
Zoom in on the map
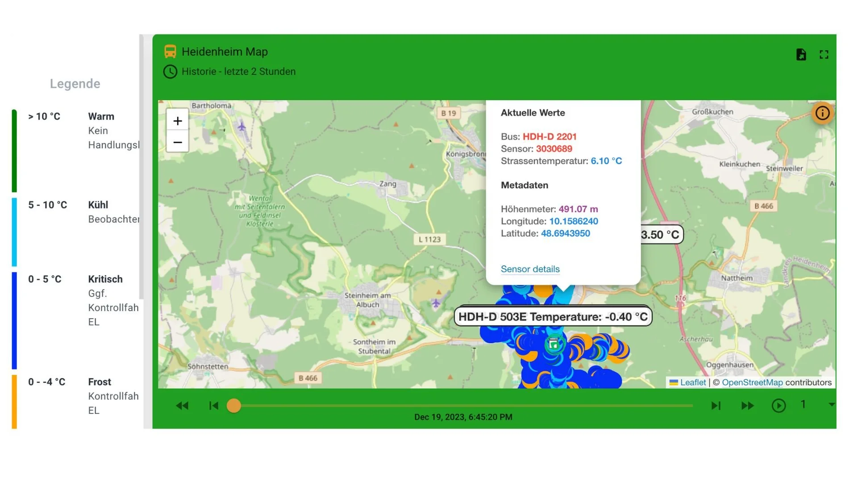178,121
